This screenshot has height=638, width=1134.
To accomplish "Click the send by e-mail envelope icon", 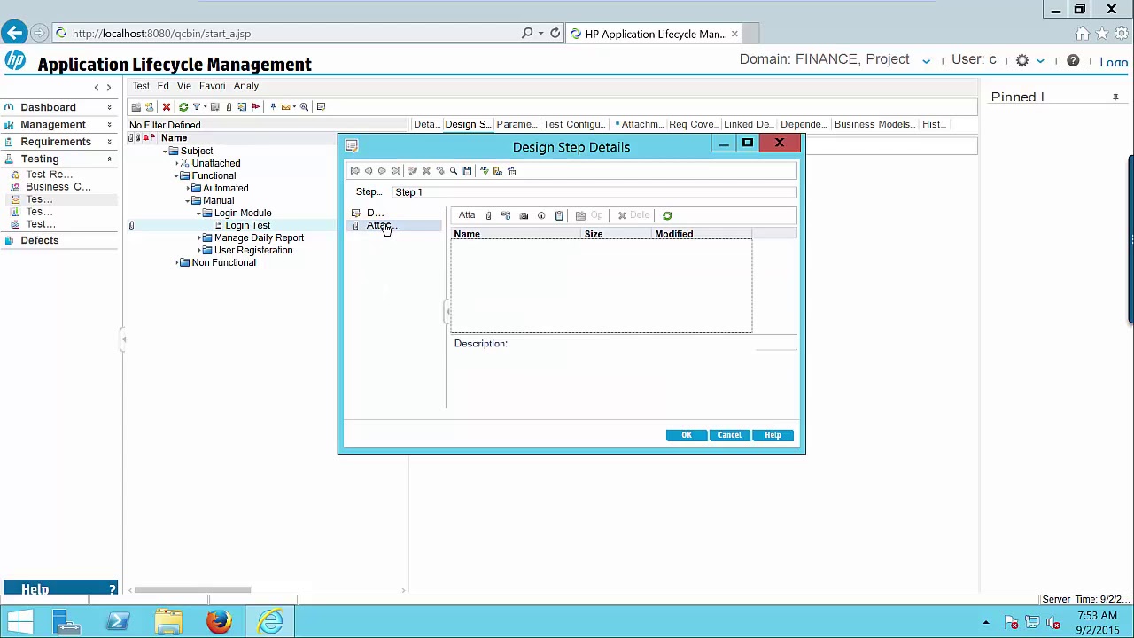I will pos(286,107).
